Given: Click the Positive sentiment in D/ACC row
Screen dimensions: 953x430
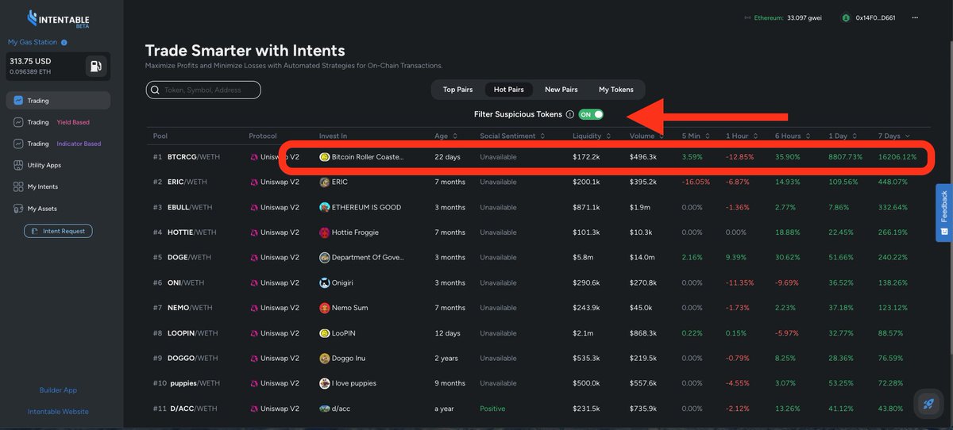Looking at the screenshot, I should (492, 409).
